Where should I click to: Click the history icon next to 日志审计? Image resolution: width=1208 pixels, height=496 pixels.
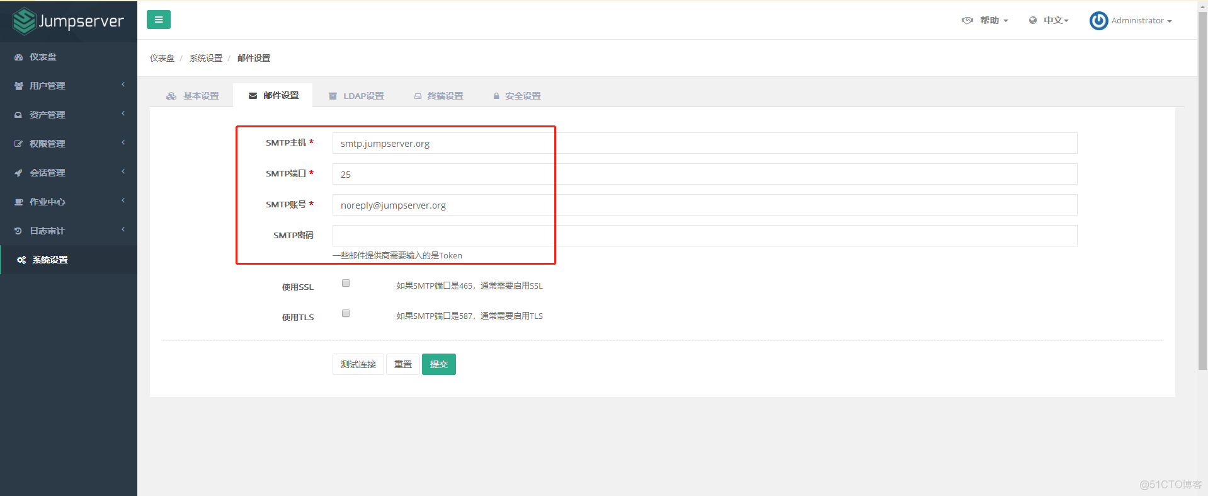[x=18, y=231]
